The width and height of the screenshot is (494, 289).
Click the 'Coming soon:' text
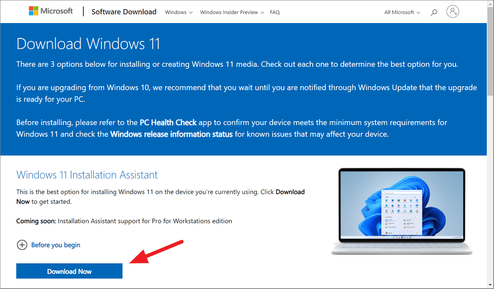tap(36, 221)
